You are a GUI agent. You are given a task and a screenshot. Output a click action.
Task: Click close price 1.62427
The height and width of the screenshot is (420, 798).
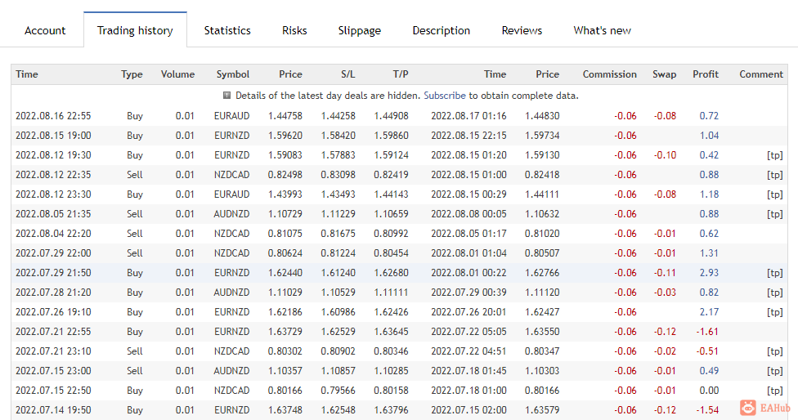542,311
